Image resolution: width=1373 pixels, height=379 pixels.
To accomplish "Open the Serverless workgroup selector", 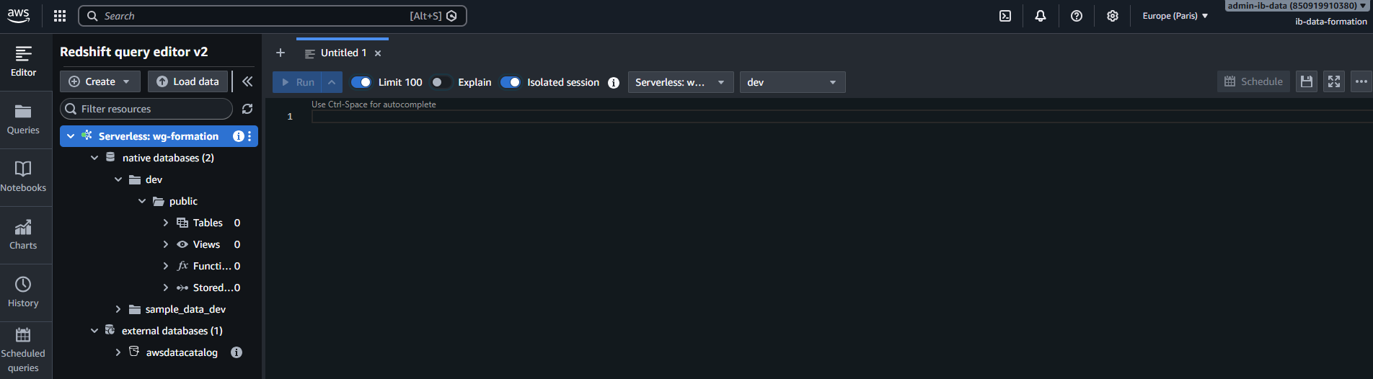I will point(681,82).
